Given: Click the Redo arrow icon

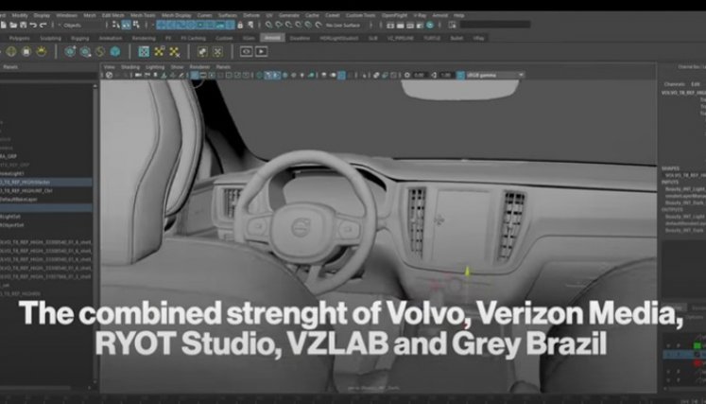Looking at the screenshot, I should coord(43,26).
